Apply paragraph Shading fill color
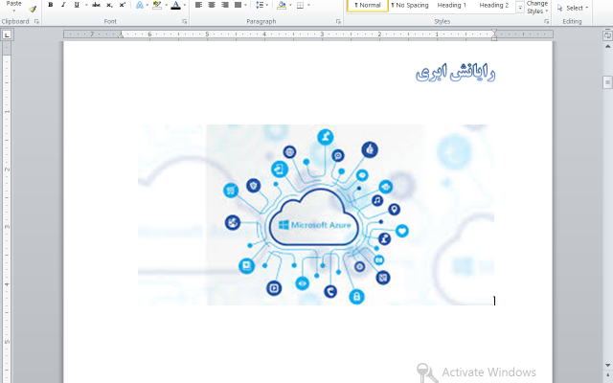This screenshot has height=383, width=613. pyautogui.click(x=282, y=5)
